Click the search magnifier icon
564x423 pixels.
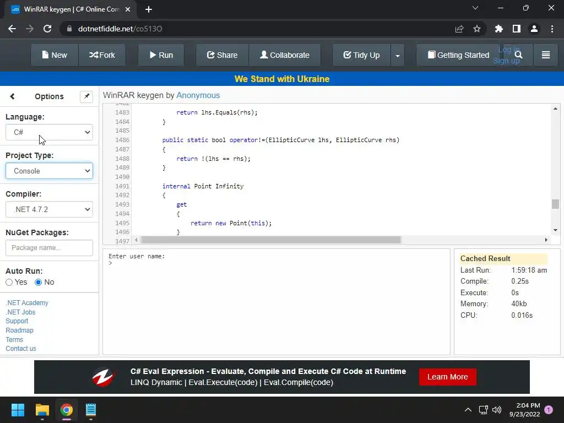(518, 55)
